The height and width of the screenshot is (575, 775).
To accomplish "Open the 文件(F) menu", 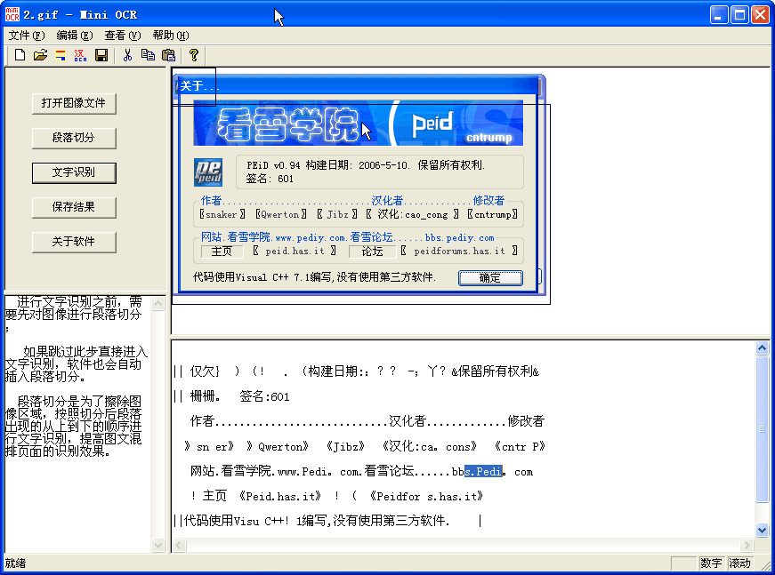I will (26, 35).
